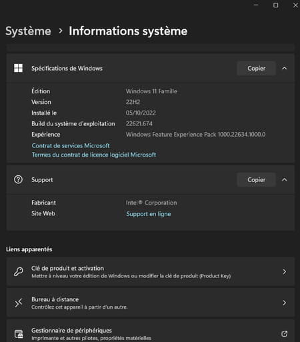Viewport: 300px width, 342px height.
Task: Close the settings window
Action: pyautogui.click(x=295, y=5)
